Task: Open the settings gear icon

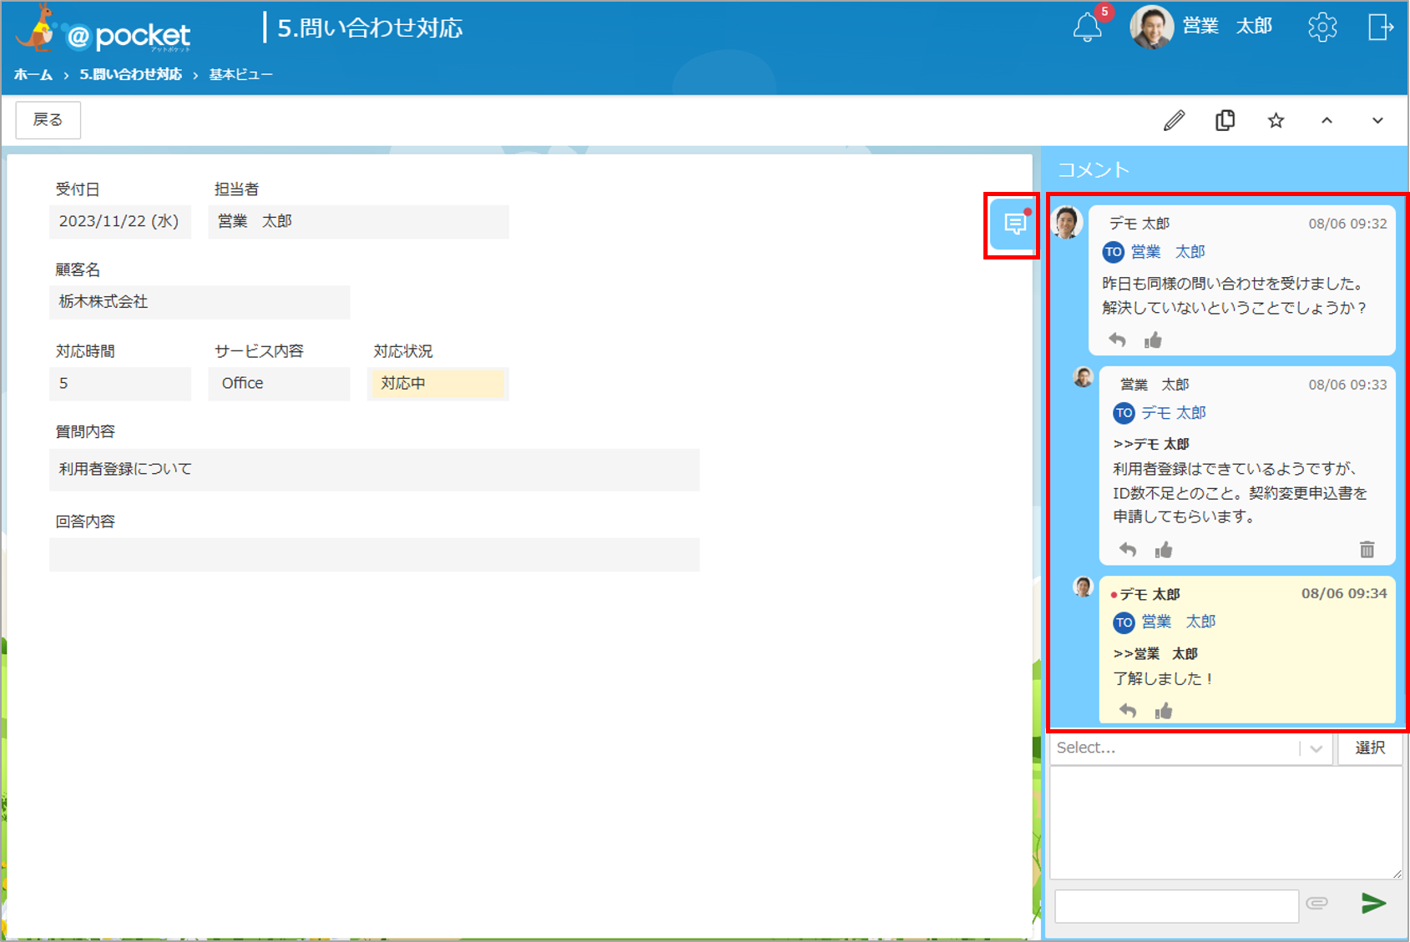Action: (x=1322, y=28)
